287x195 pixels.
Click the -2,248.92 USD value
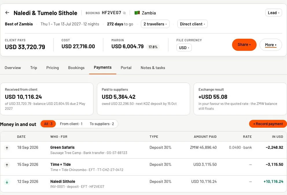point(274,148)
